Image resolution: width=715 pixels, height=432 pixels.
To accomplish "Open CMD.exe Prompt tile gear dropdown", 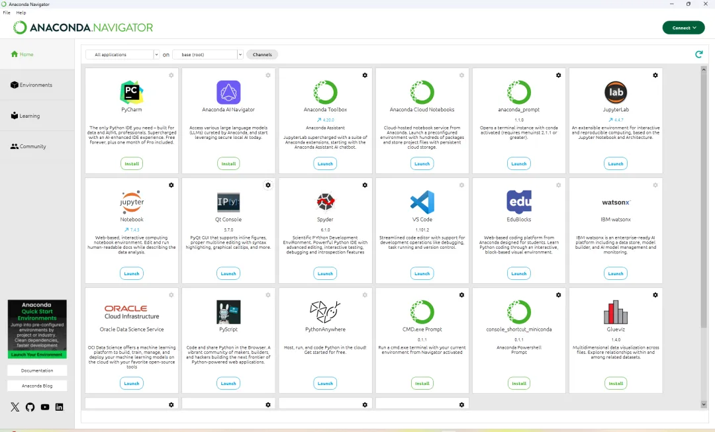I will [461, 295].
